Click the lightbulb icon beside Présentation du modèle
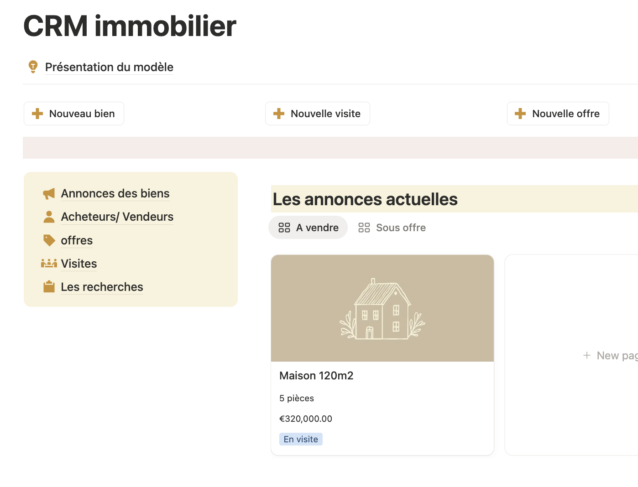This screenshot has height=487, width=638. [33, 67]
